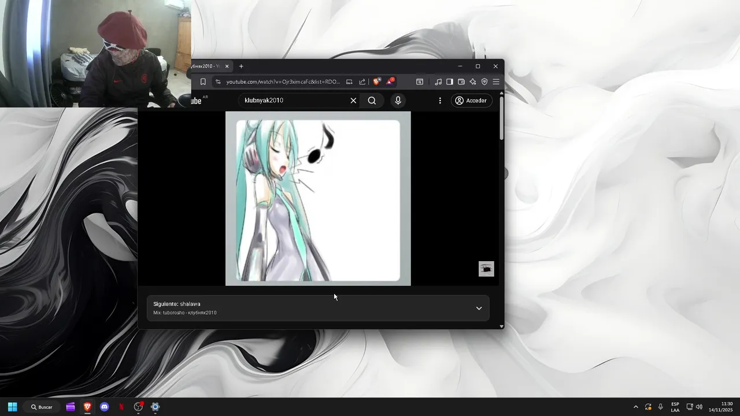This screenshot has width=740, height=416.
Task: Open the Brave hamburger menu
Action: coord(496,82)
